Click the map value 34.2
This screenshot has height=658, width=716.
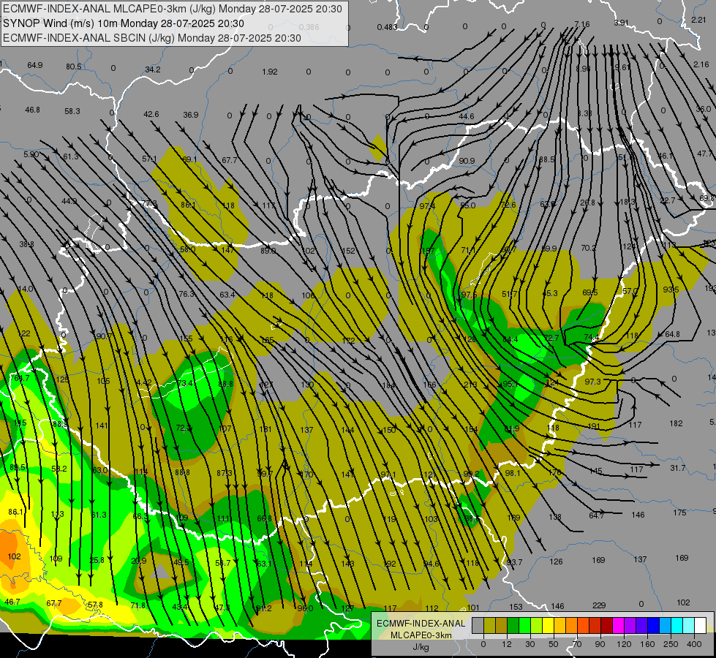point(153,69)
